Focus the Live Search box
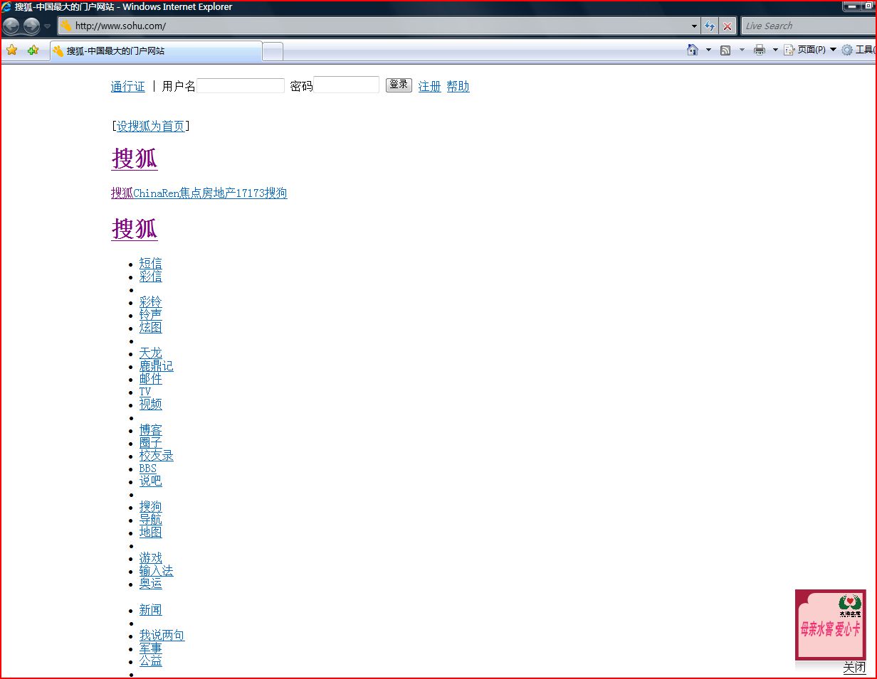Image resolution: width=877 pixels, height=679 pixels. (x=809, y=26)
